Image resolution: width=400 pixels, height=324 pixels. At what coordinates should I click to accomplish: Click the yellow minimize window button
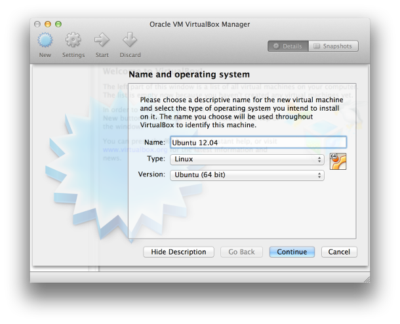point(48,24)
